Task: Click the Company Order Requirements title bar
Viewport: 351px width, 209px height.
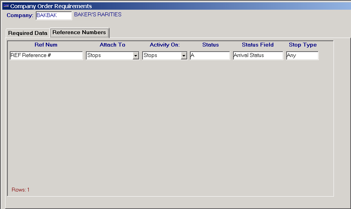Action: tap(177, 6)
